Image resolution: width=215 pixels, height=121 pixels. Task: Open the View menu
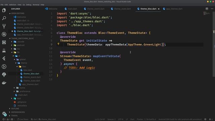click(x=19, y=5)
